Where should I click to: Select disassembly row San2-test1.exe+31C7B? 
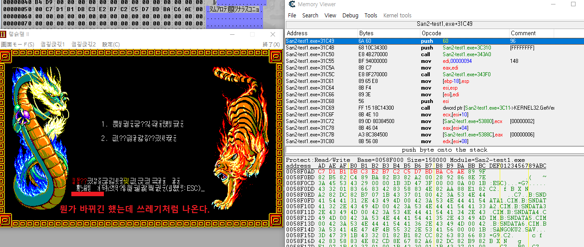tap(435, 134)
